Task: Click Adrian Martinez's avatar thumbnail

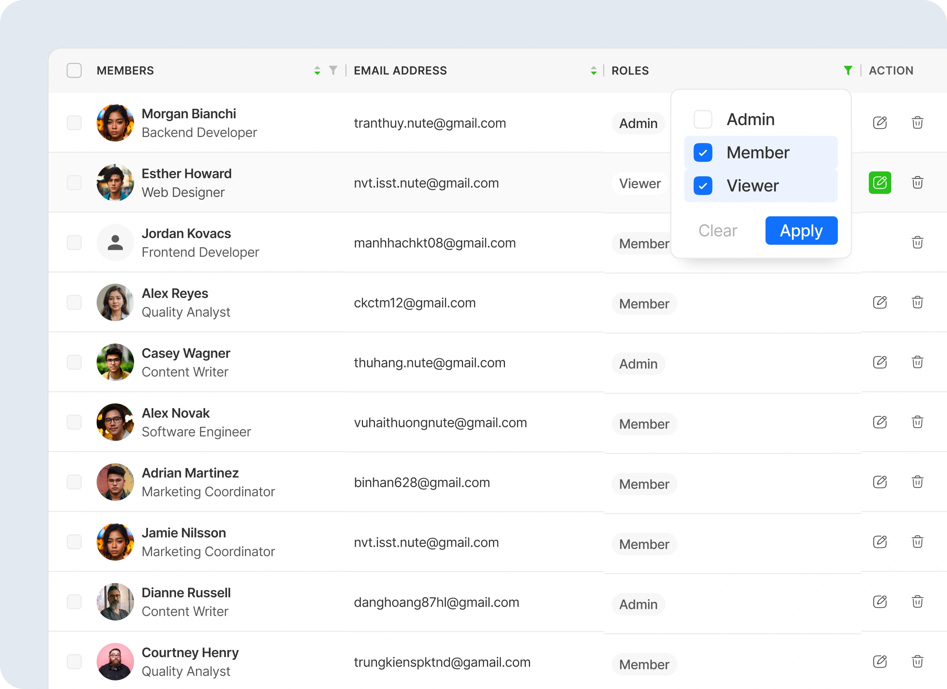Action: click(x=115, y=482)
